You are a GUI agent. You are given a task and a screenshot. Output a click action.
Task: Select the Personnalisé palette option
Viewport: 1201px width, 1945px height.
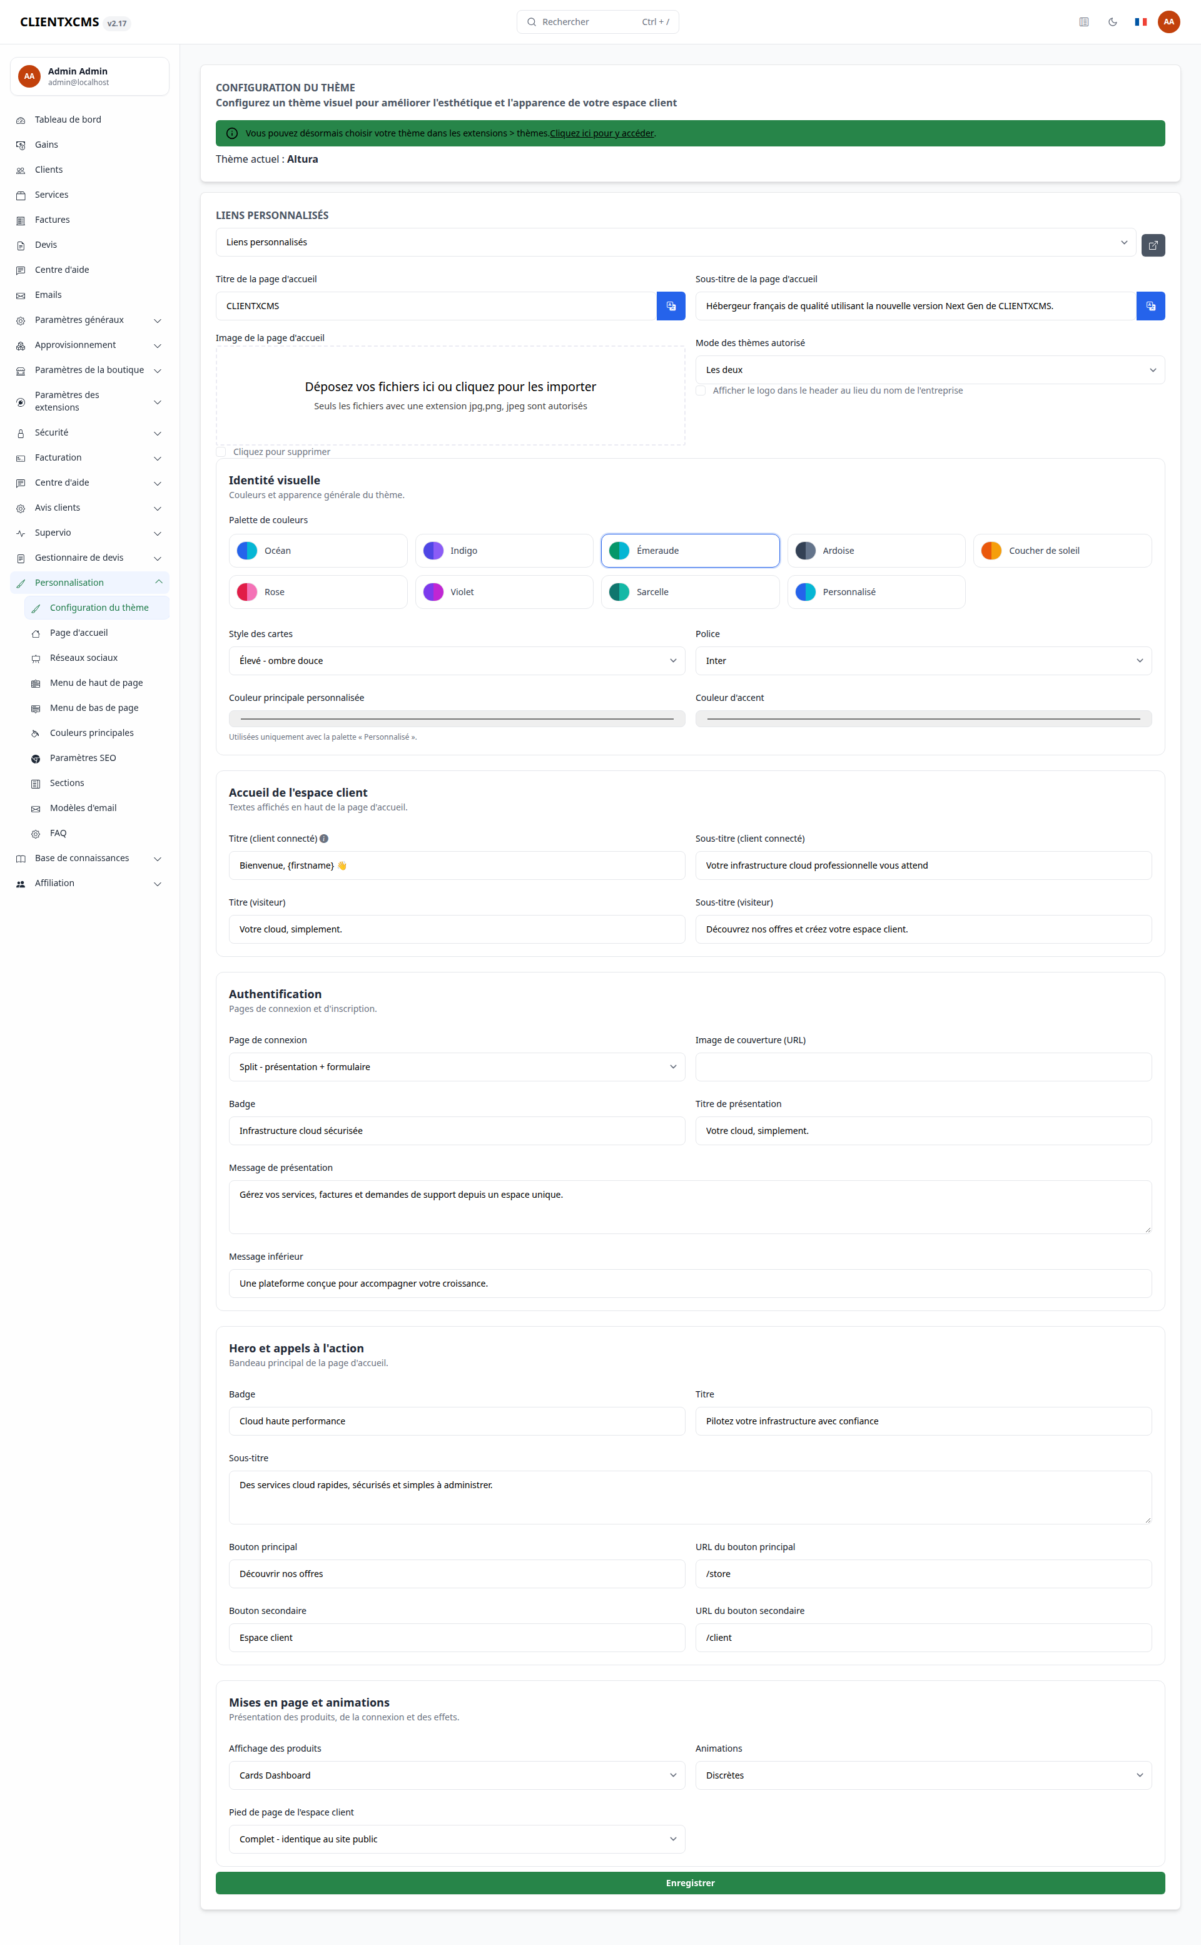[876, 592]
